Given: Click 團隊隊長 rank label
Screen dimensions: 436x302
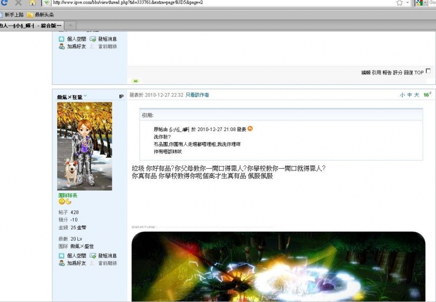Looking at the screenshot, I should tap(68, 195).
